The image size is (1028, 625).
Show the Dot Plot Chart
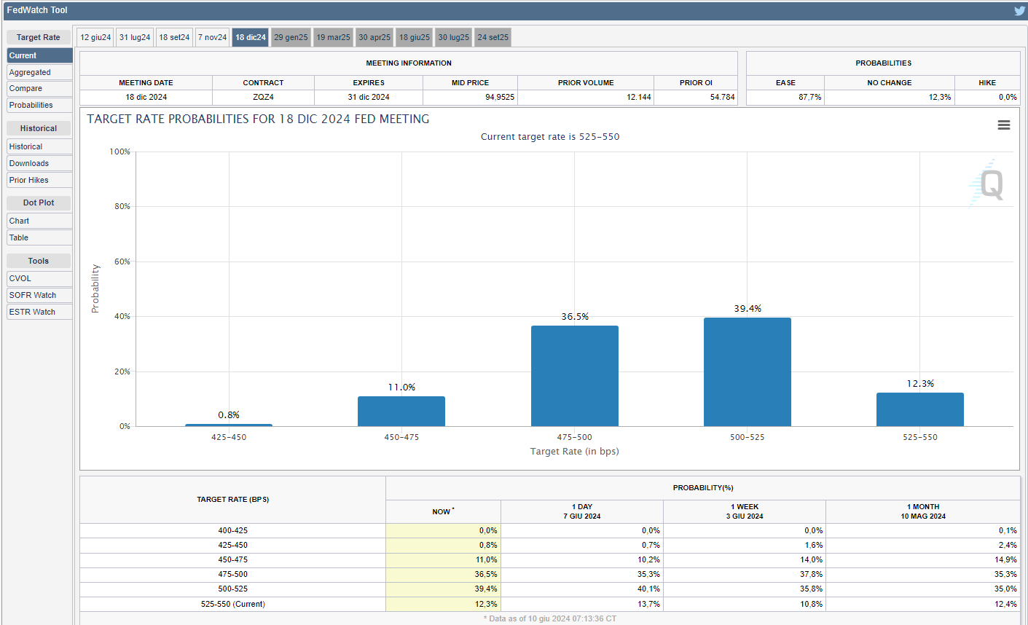(x=39, y=221)
